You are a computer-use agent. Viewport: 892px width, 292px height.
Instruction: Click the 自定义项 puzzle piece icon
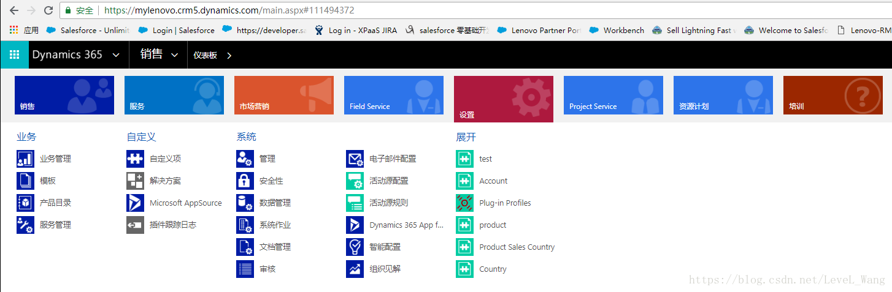tap(135, 159)
